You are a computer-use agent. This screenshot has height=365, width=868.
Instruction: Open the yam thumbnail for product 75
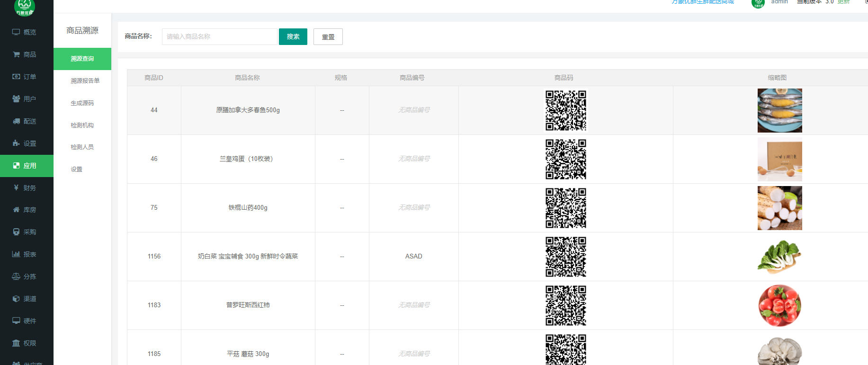tap(780, 208)
